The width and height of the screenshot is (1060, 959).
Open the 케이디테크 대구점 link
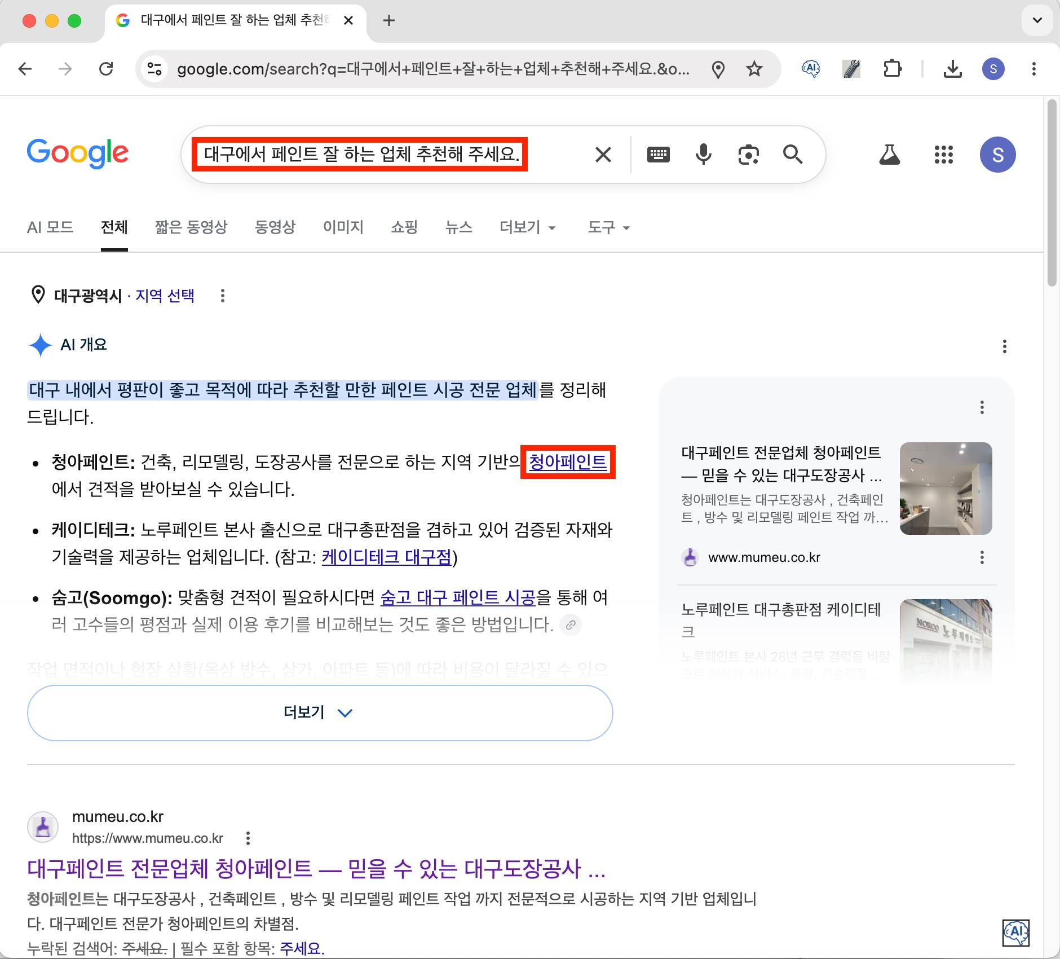pos(387,557)
